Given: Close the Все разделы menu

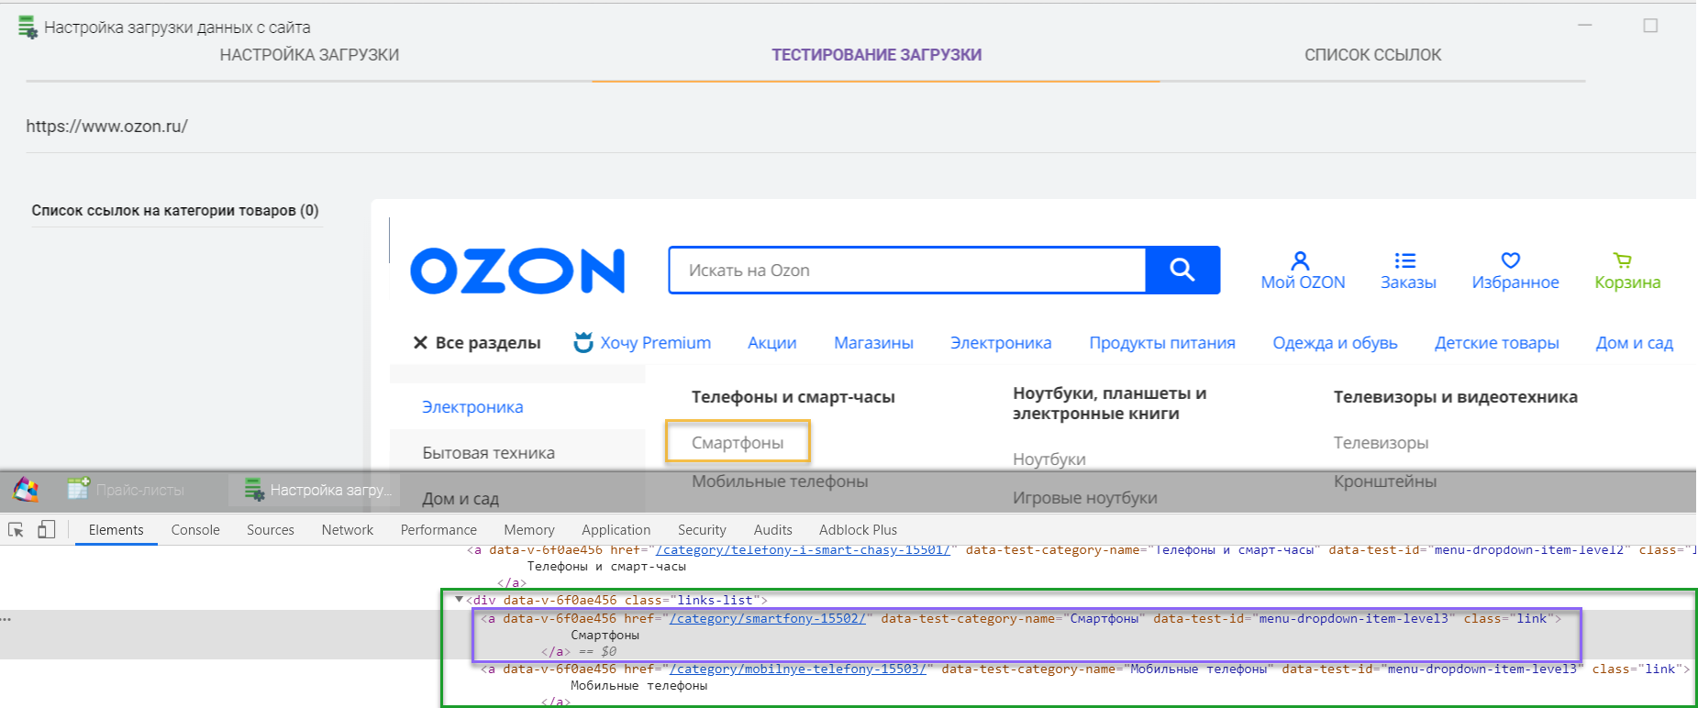Looking at the screenshot, I should [x=420, y=343].
